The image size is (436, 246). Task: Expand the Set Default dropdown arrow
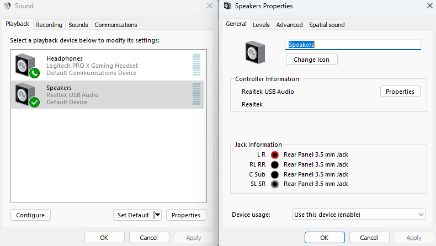pos(157,215)
